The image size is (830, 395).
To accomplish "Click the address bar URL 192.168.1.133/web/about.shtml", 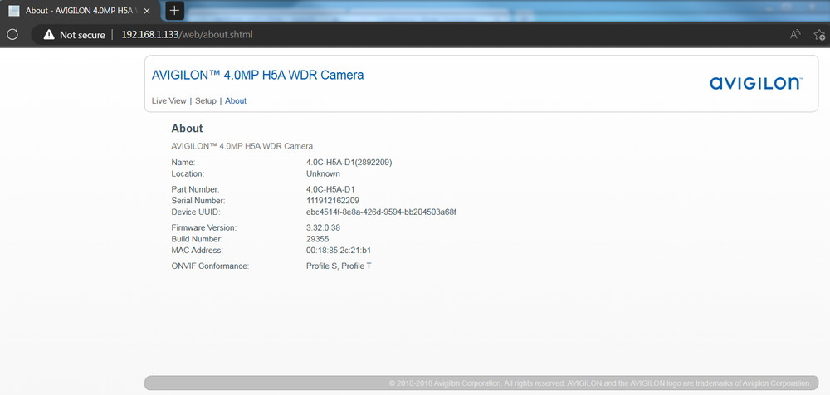I will pyautogui.click(x=188, y=35).
